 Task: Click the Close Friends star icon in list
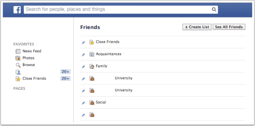92,42
